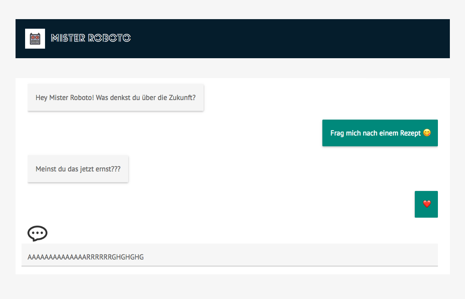Click the typing indicator speech bubble icon
Screen dimensions: 465x299
point(37,234)
